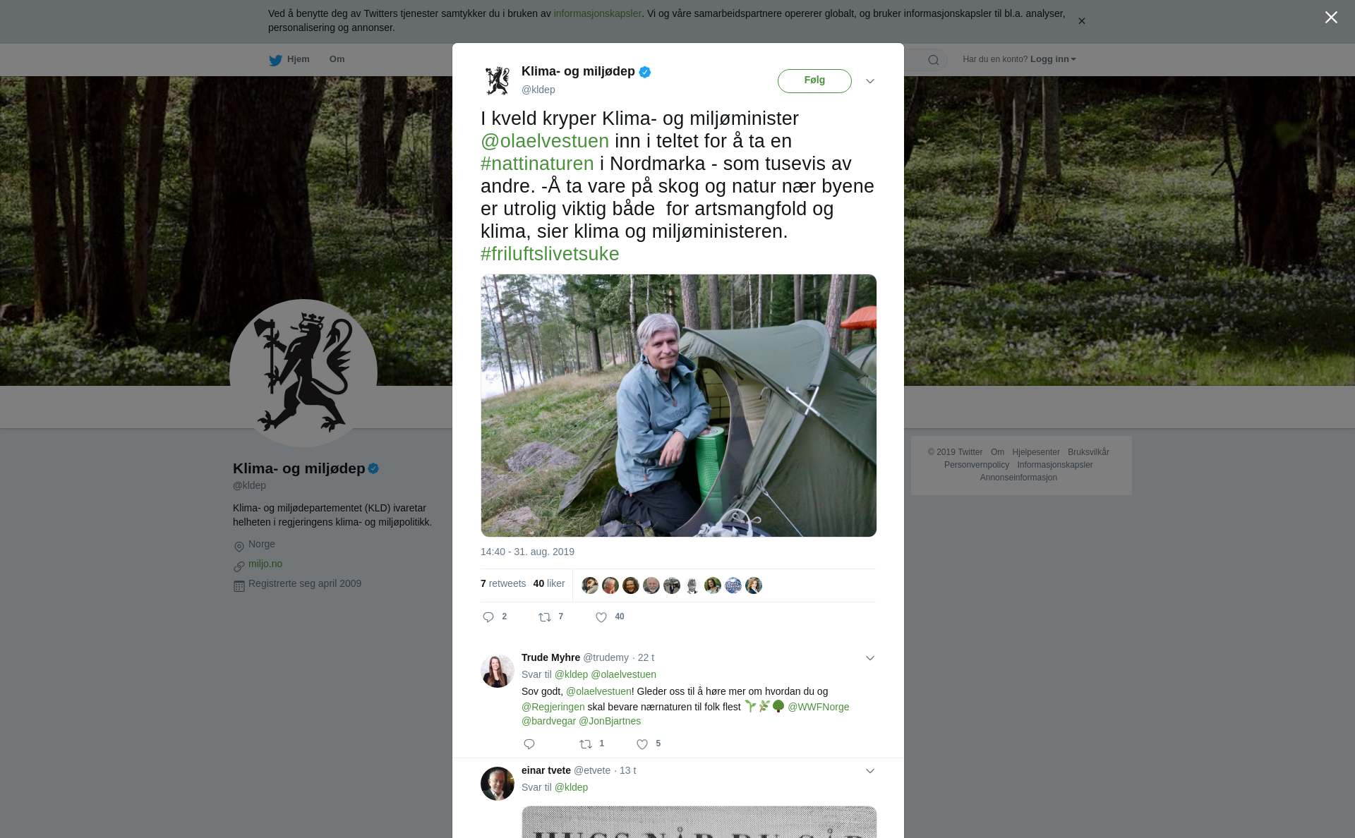The width and height of the screenshot is (1355, 838).
Task: Enlarge the tent photo in the tweet
Action: point(678,405)
